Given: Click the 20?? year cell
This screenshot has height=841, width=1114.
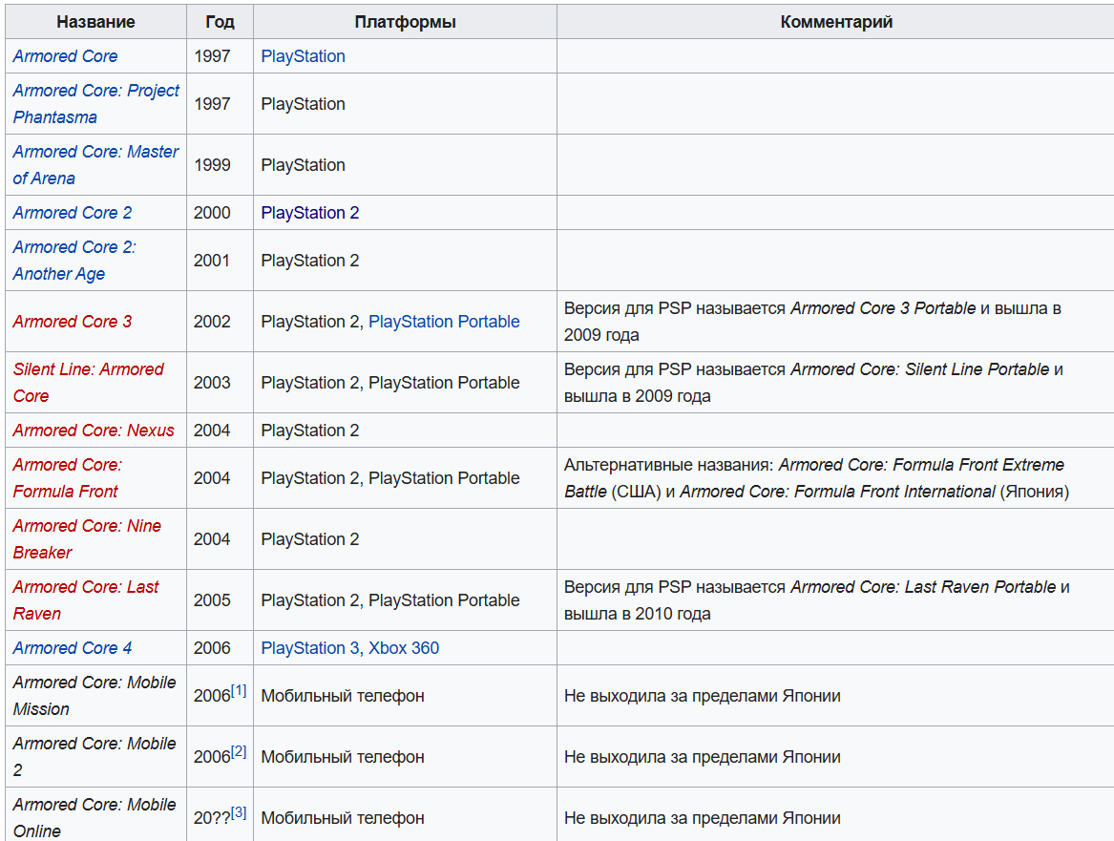Looking at the screenshot, I should 221,817.
